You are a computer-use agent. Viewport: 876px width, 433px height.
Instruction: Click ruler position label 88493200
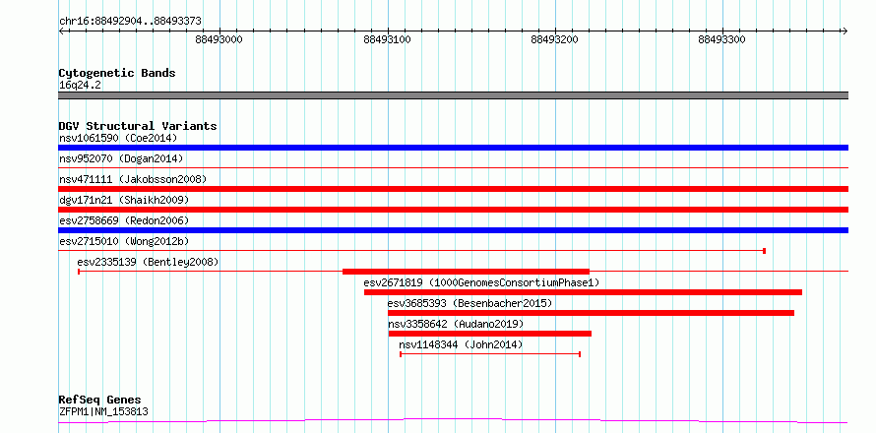click(554, 39)
